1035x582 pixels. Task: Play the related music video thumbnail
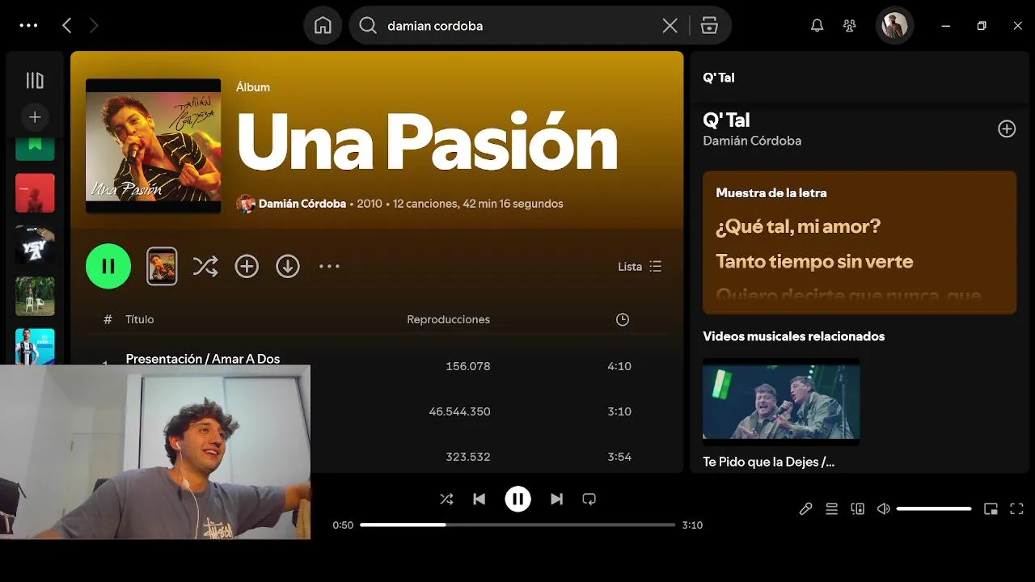click(x=781, y=402)
